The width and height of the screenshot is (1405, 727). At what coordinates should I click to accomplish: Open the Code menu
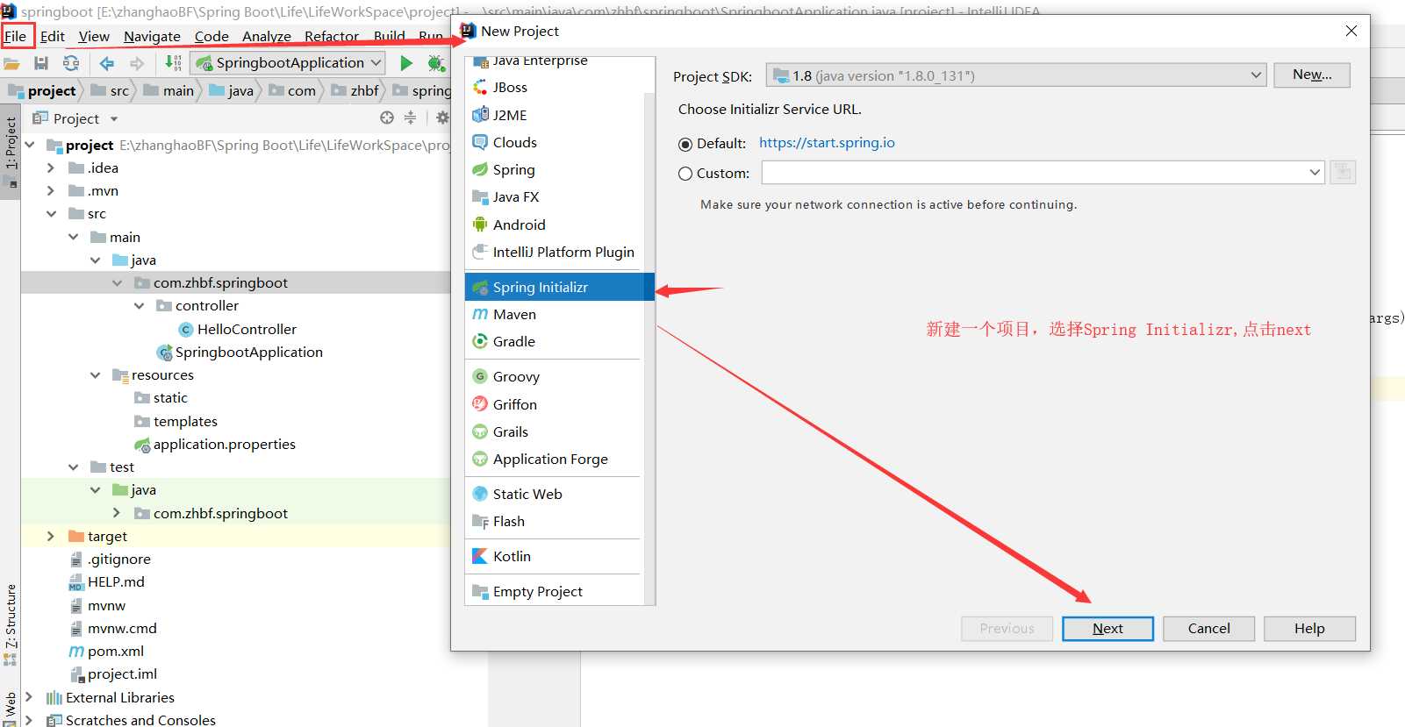[211, 36]
